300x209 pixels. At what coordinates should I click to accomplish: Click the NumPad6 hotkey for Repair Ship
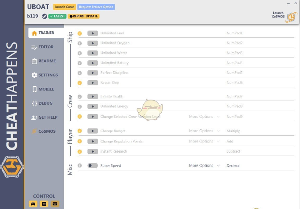235,83
